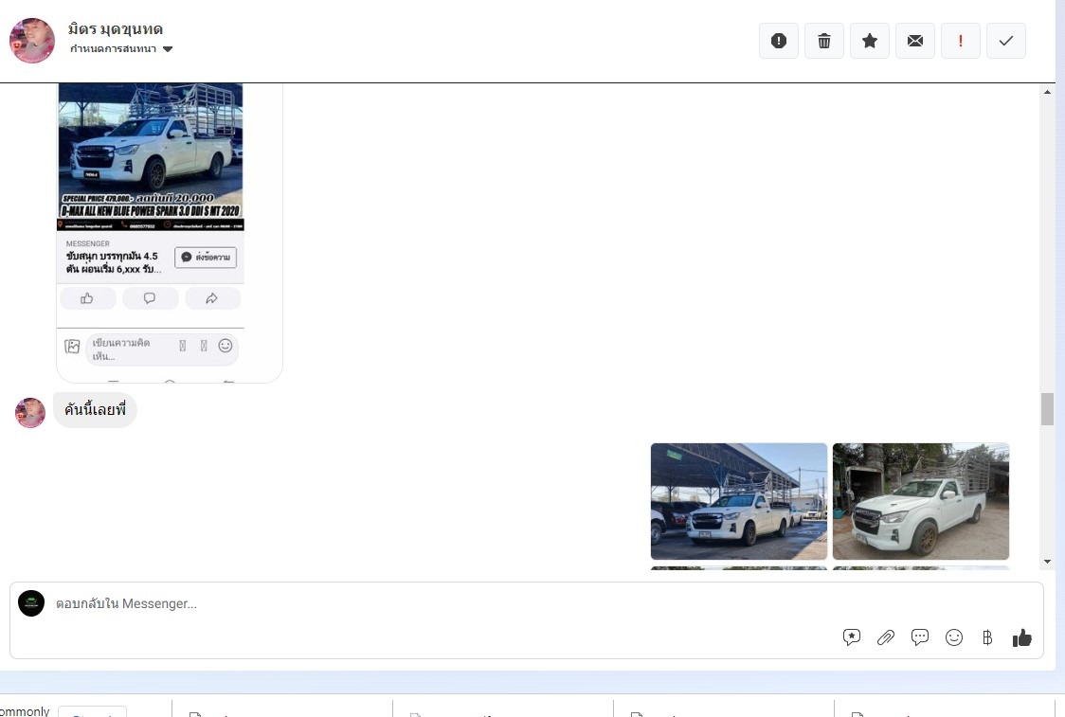This screenshot has height=717, width=1065.
Task: Click the contact name มิตร มุดขุนทด
Action: tap(116, 29)
